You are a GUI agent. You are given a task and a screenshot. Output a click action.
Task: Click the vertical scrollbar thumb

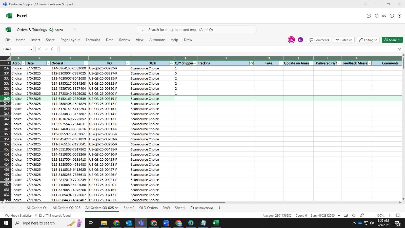[403, 63]
